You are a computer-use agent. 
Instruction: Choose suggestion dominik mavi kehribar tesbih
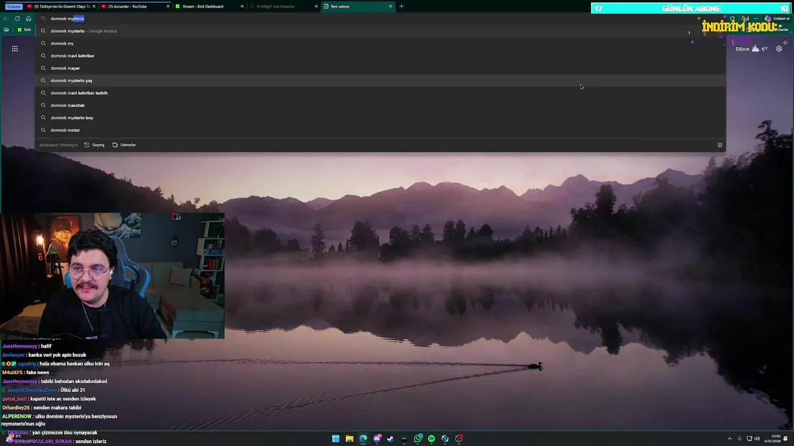(x=380, y=93)
